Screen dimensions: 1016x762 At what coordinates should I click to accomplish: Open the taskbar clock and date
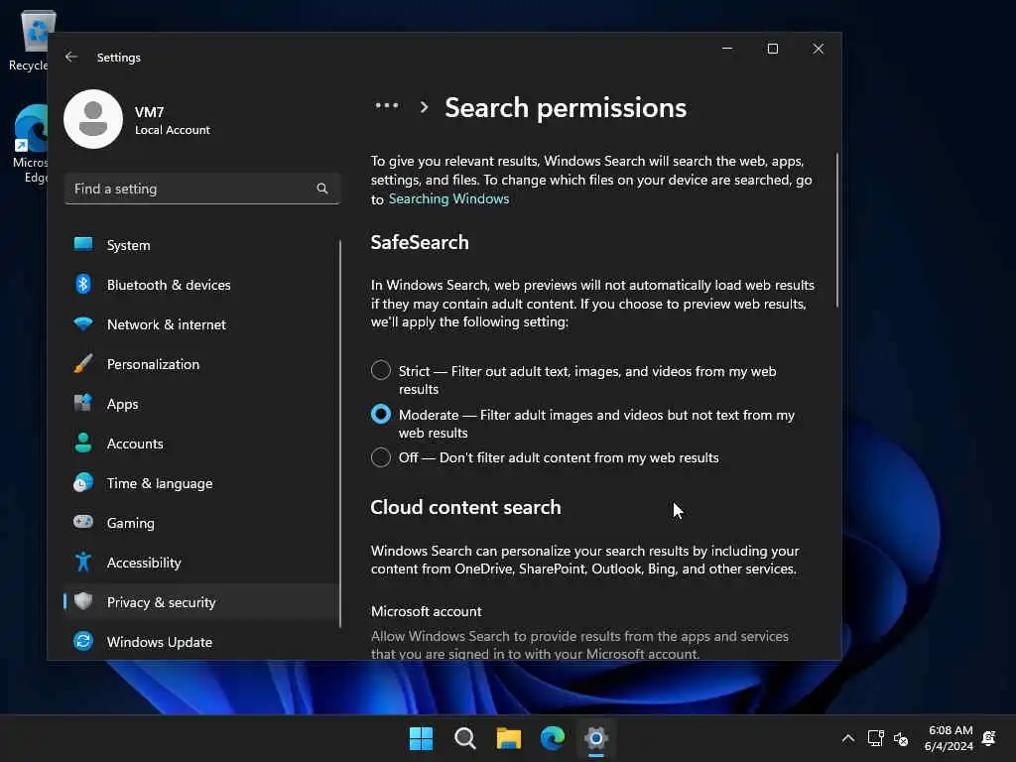point(950,738)
